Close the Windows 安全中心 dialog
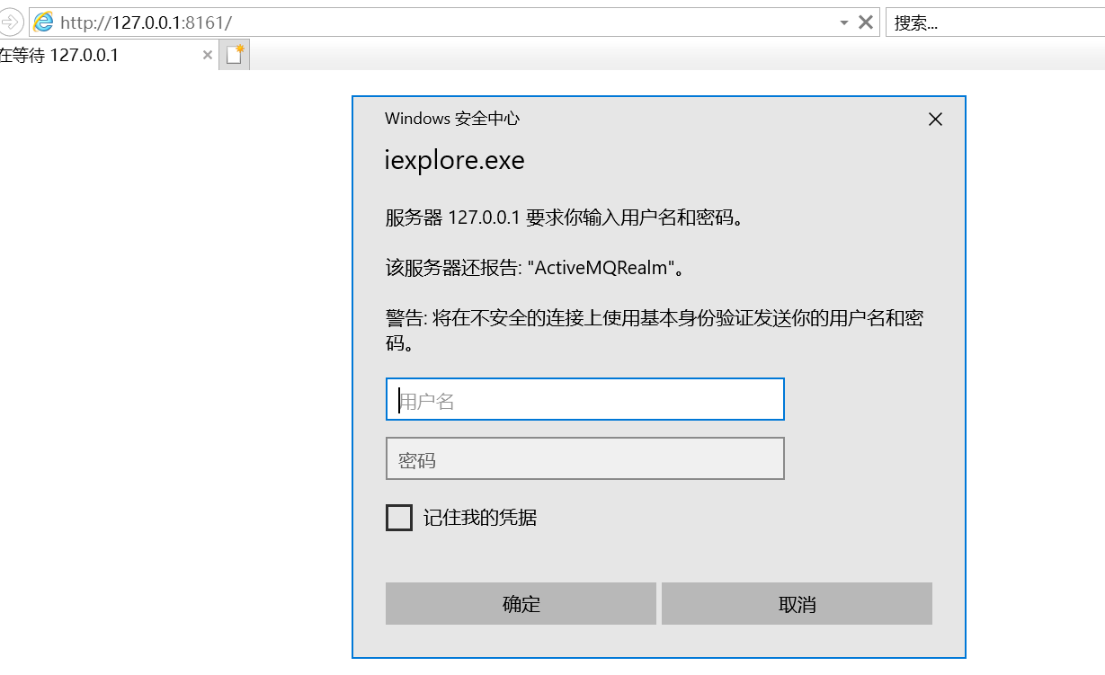This screenshot has width=1105, height=675. tap(935, 119)
